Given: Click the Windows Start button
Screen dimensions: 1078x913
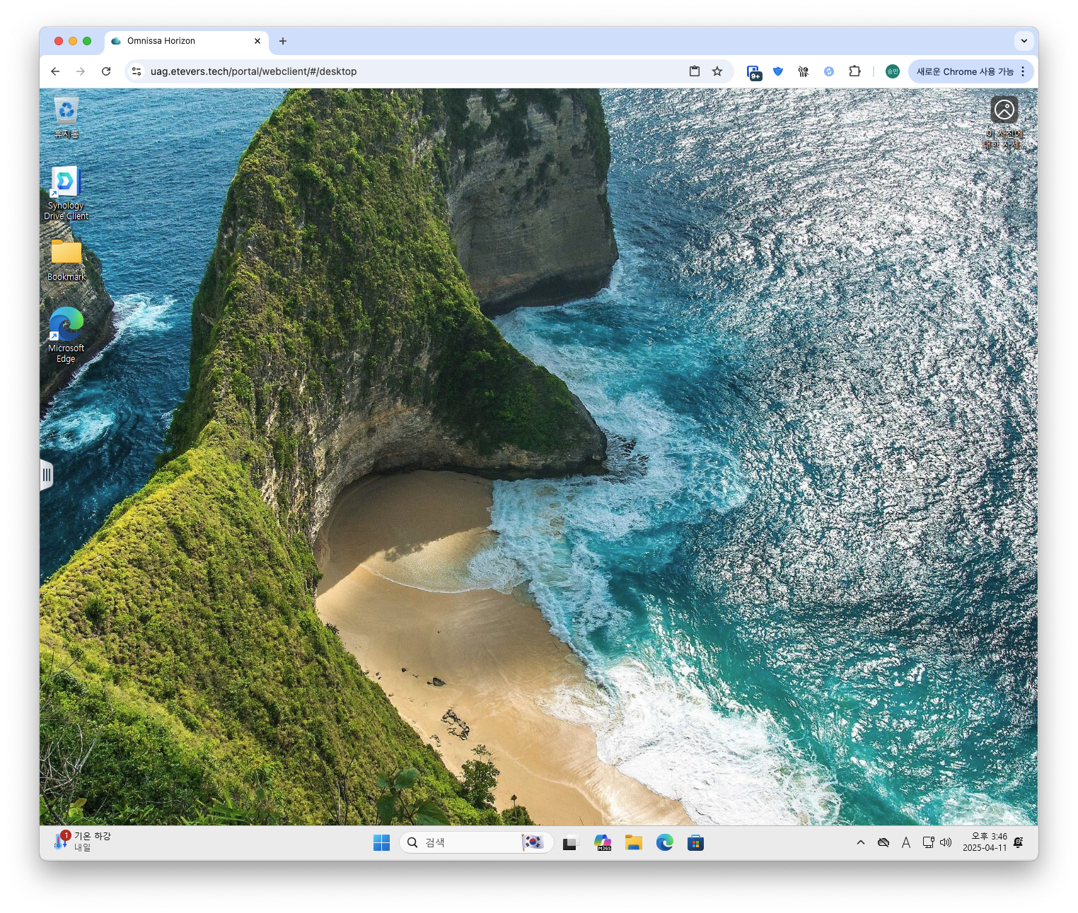Looking at the screenshot, I should click(381, 842).
